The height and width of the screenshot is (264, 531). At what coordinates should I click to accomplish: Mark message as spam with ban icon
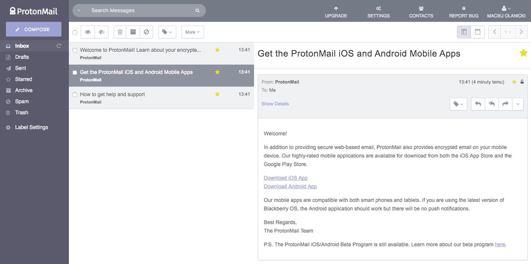(x=146, y=32)
